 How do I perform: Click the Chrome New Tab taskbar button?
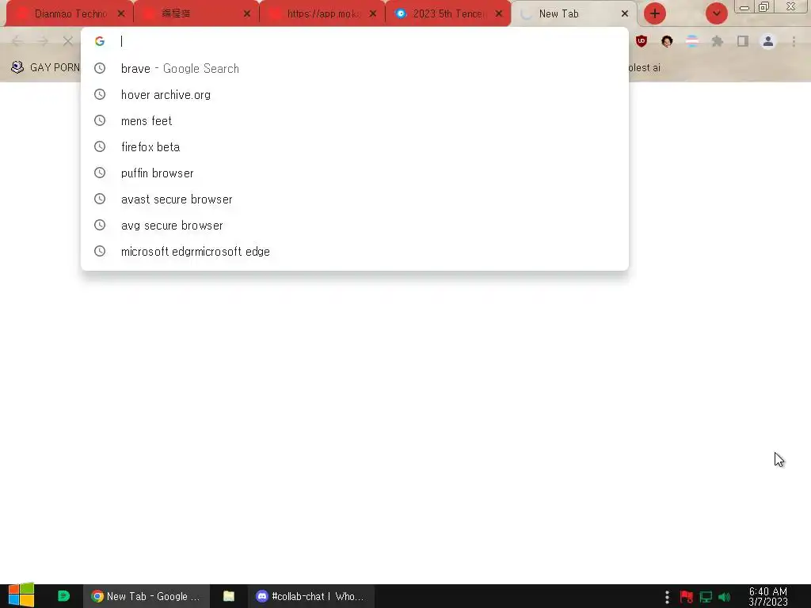(x=147, y=596)
